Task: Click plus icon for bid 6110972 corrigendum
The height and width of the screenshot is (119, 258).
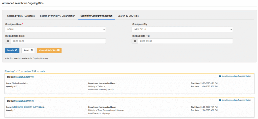Action: pyautogui.click(x=220, y=100)
